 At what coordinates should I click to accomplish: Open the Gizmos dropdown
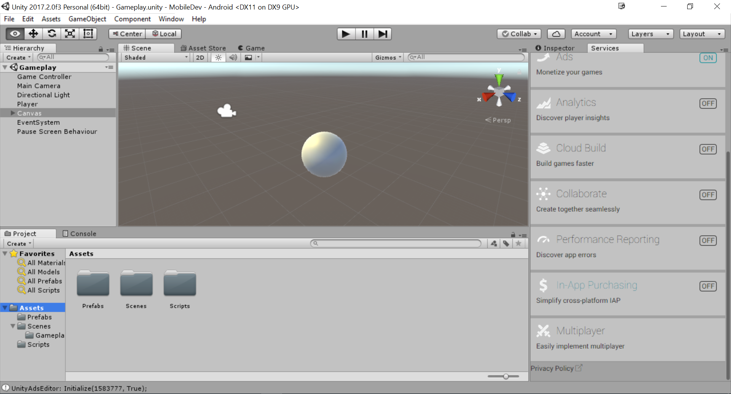coord(388,57)
